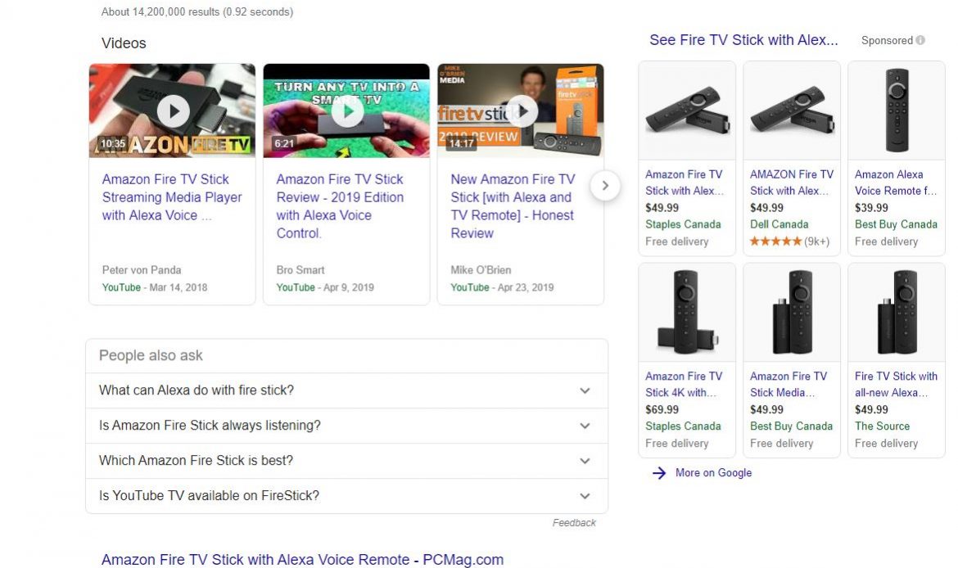The width and height of the screenshot is (958, 568).
Task: Click 'The Source' seller name
Action: point(882,426)
